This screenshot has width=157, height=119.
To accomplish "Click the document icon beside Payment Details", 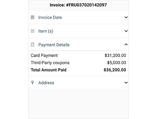I will pos(33,44).
